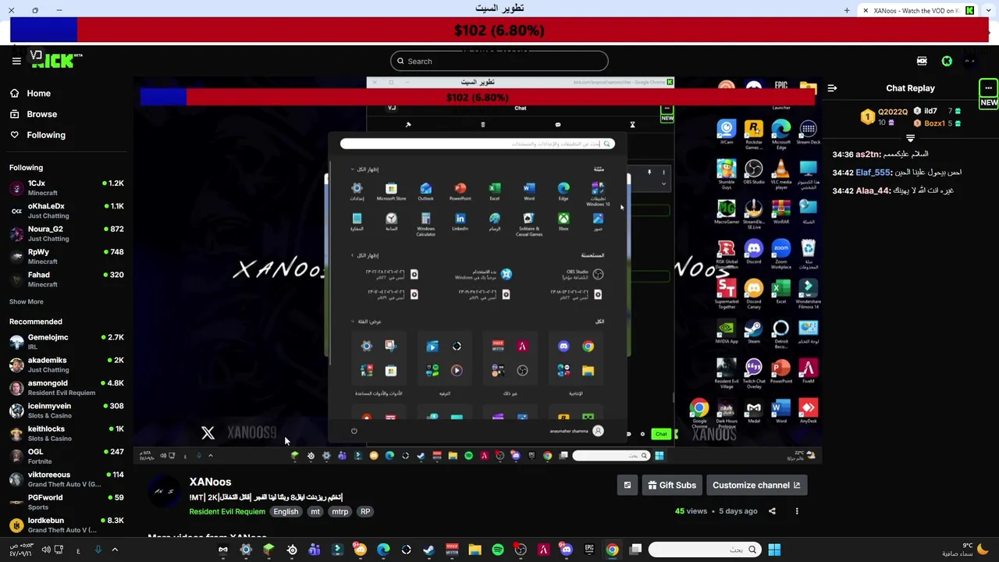Click the Windows taskbar search box
Image resolution: width=999 pixels, height=562 pixels.
pyautogui.click(x=705, y=550)
